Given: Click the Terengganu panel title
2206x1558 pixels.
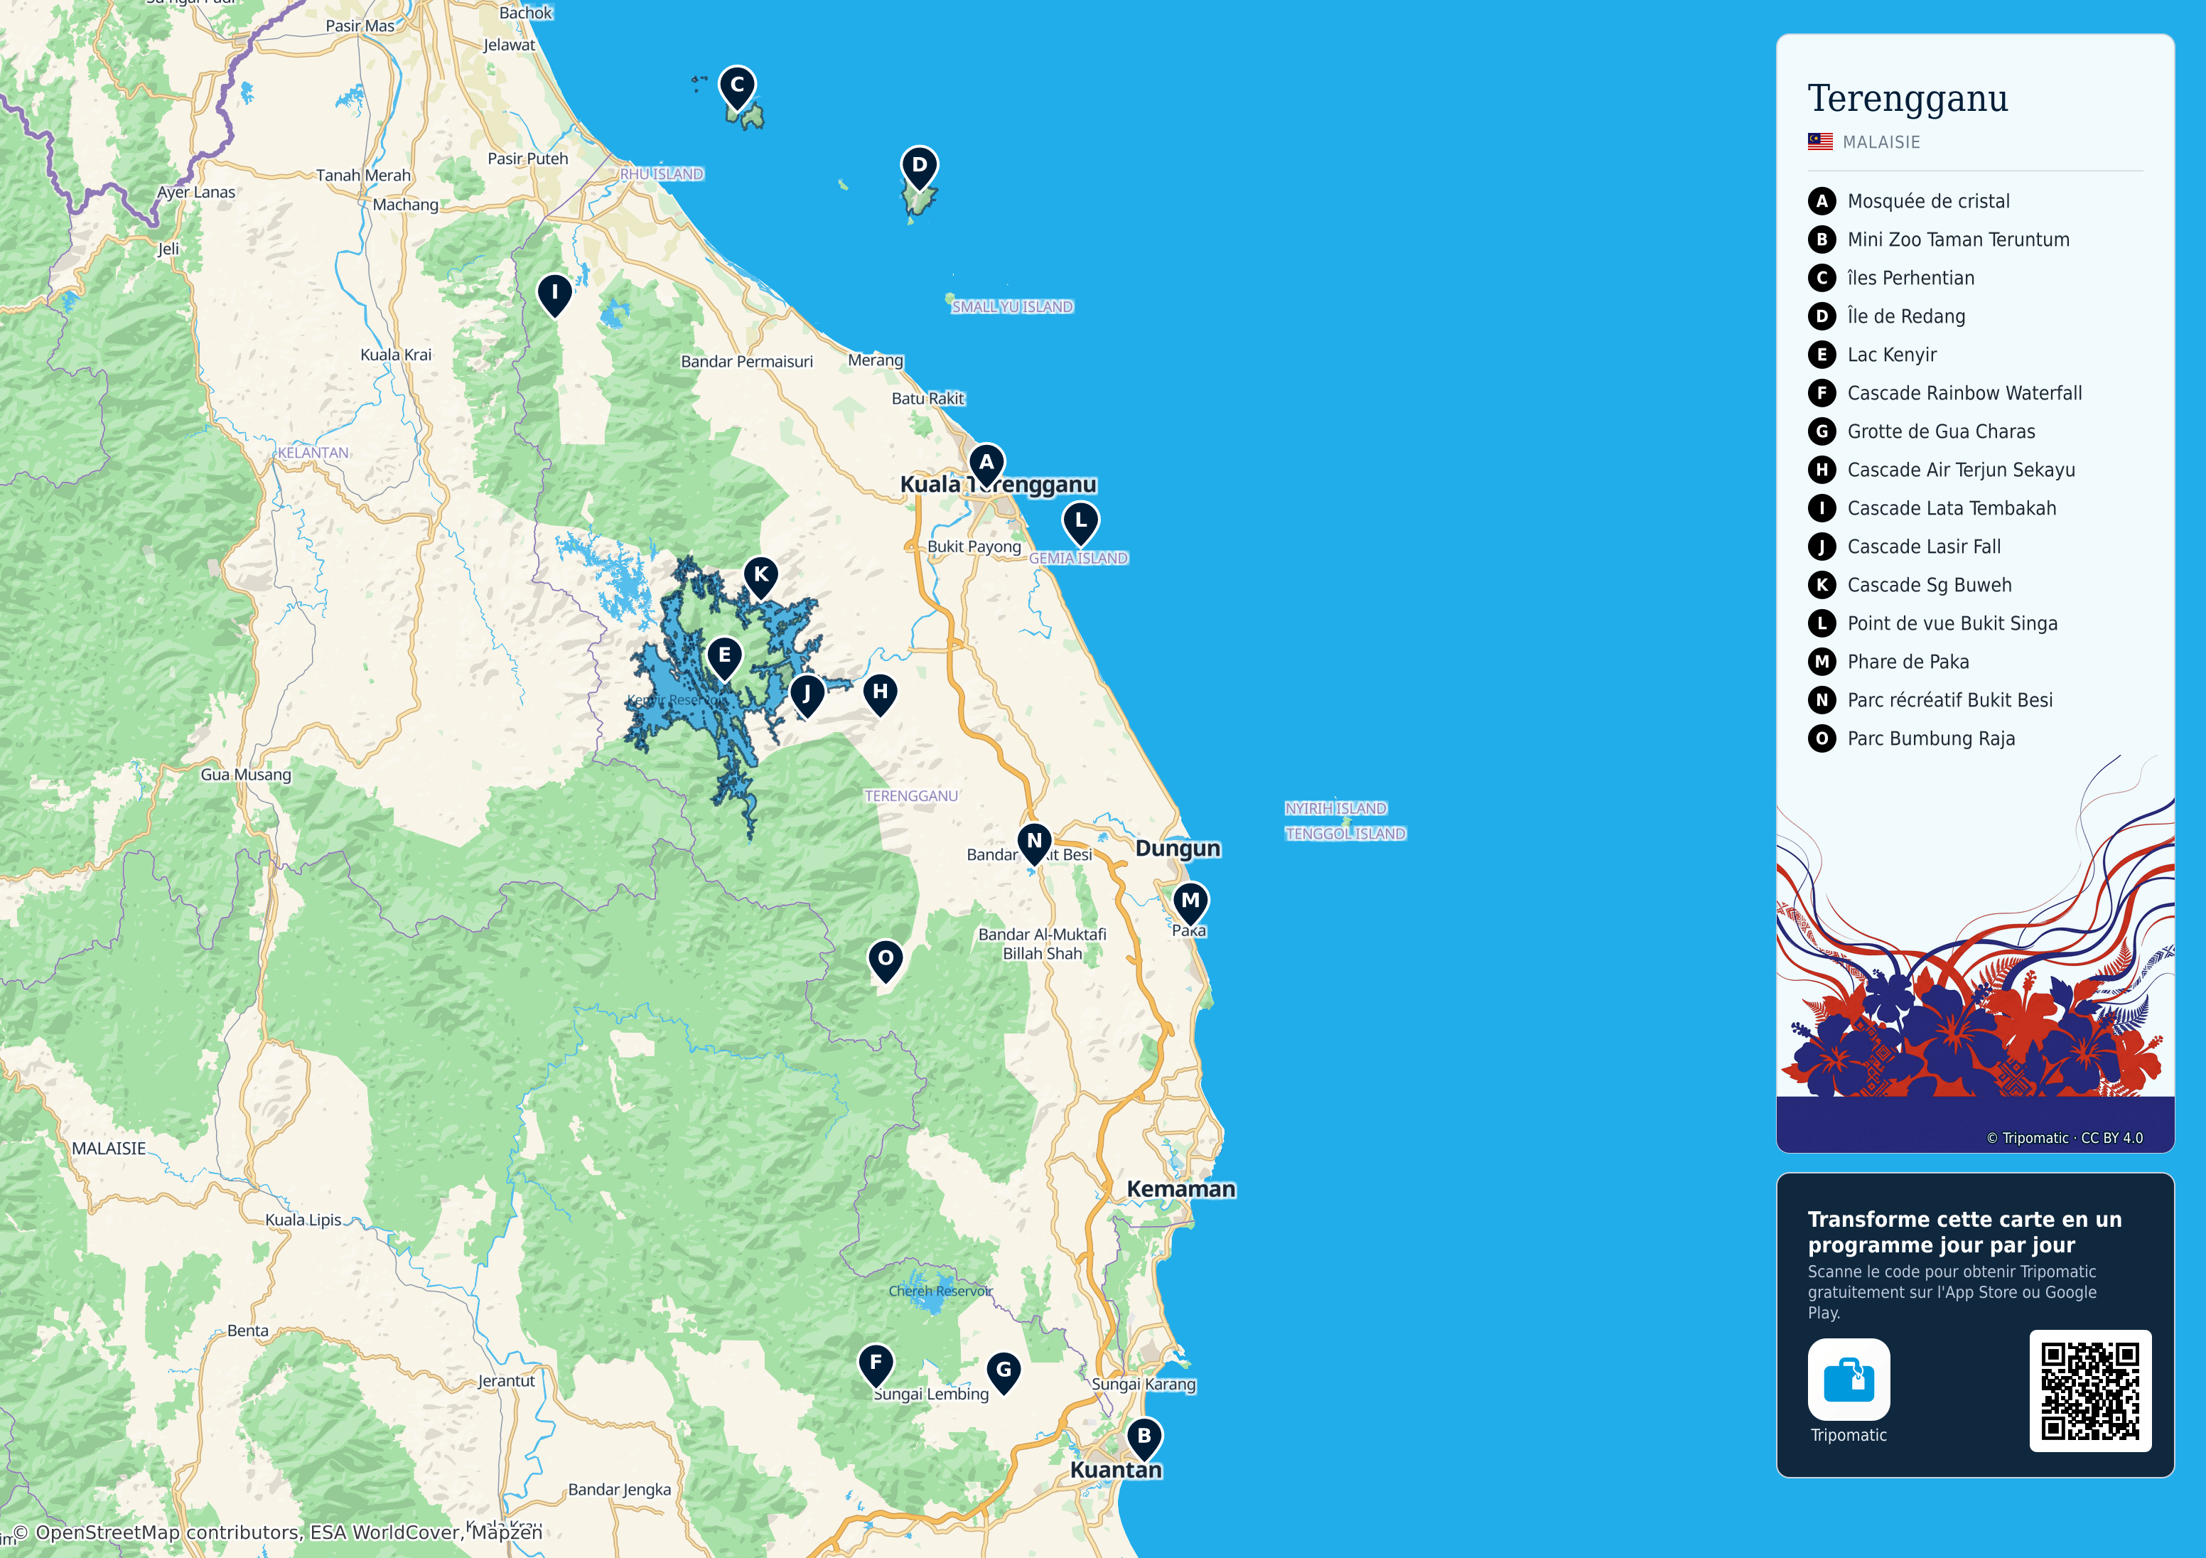Looking at the screenshot, I should click(x=1908, y=99).
